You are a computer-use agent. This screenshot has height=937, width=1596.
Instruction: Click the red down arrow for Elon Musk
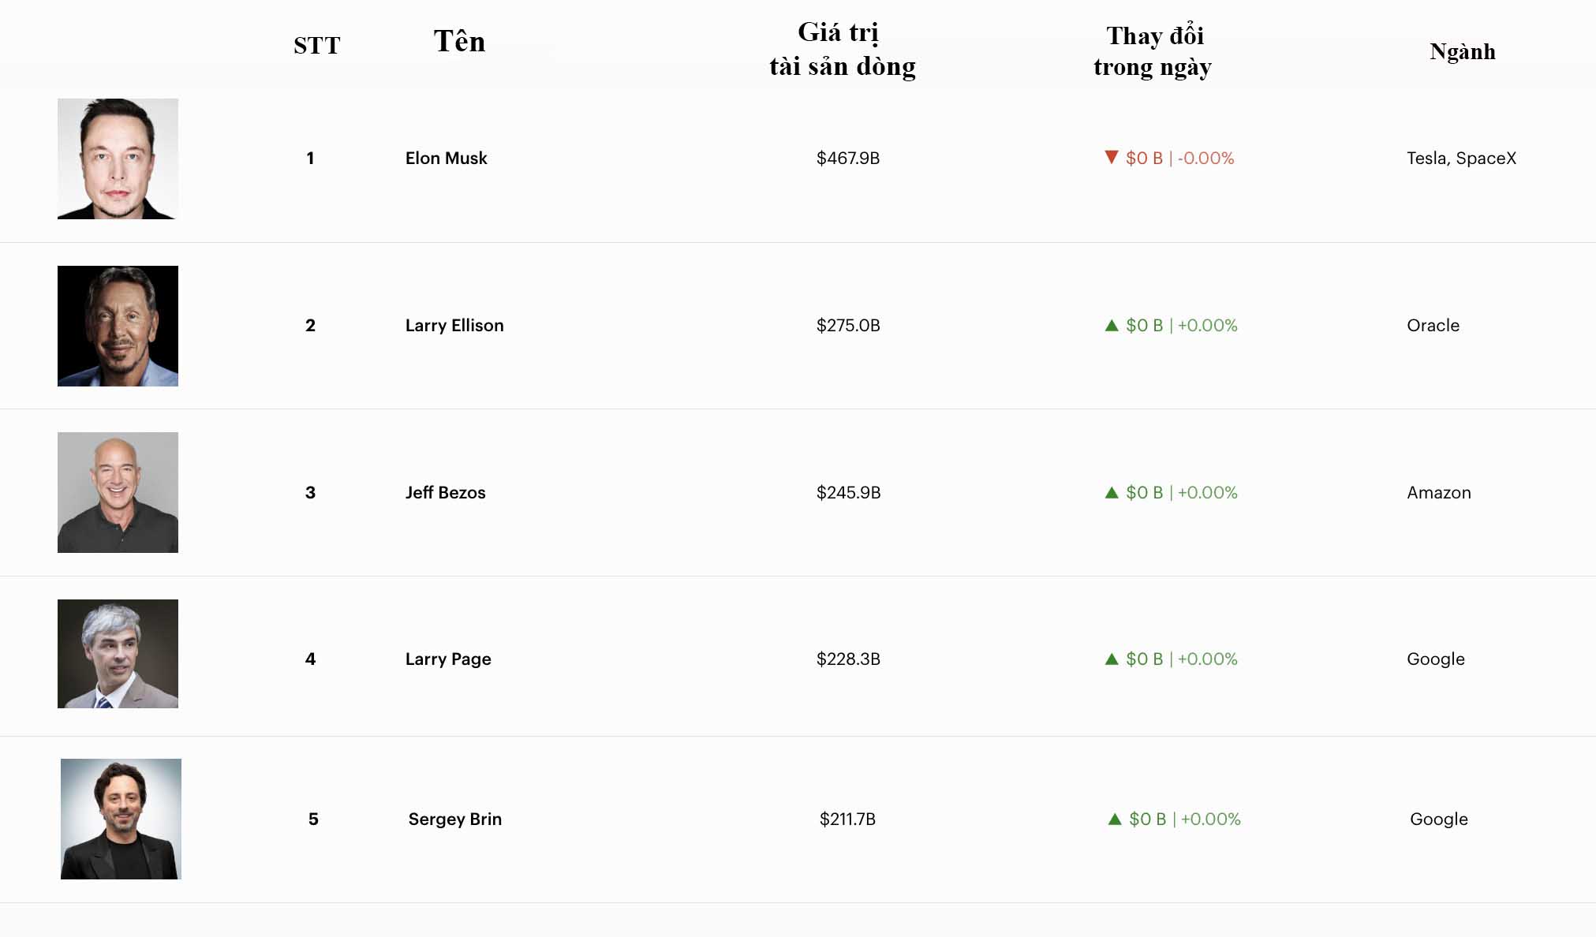pos(1111,157)
